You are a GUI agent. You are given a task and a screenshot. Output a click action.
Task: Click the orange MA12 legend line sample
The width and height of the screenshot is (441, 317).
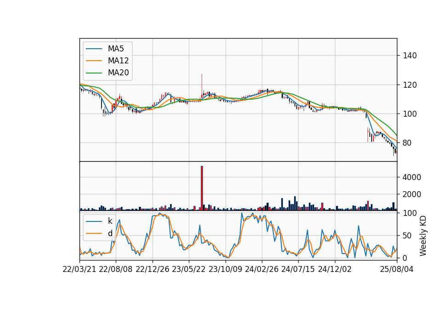94,61
